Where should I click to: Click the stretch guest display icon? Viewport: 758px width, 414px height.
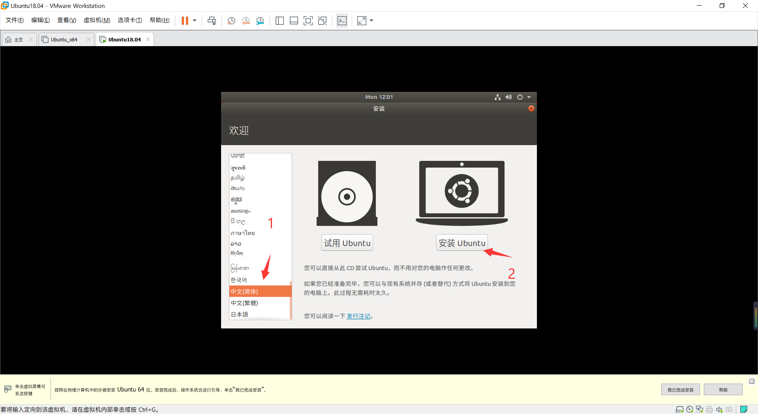click(362, 21)
